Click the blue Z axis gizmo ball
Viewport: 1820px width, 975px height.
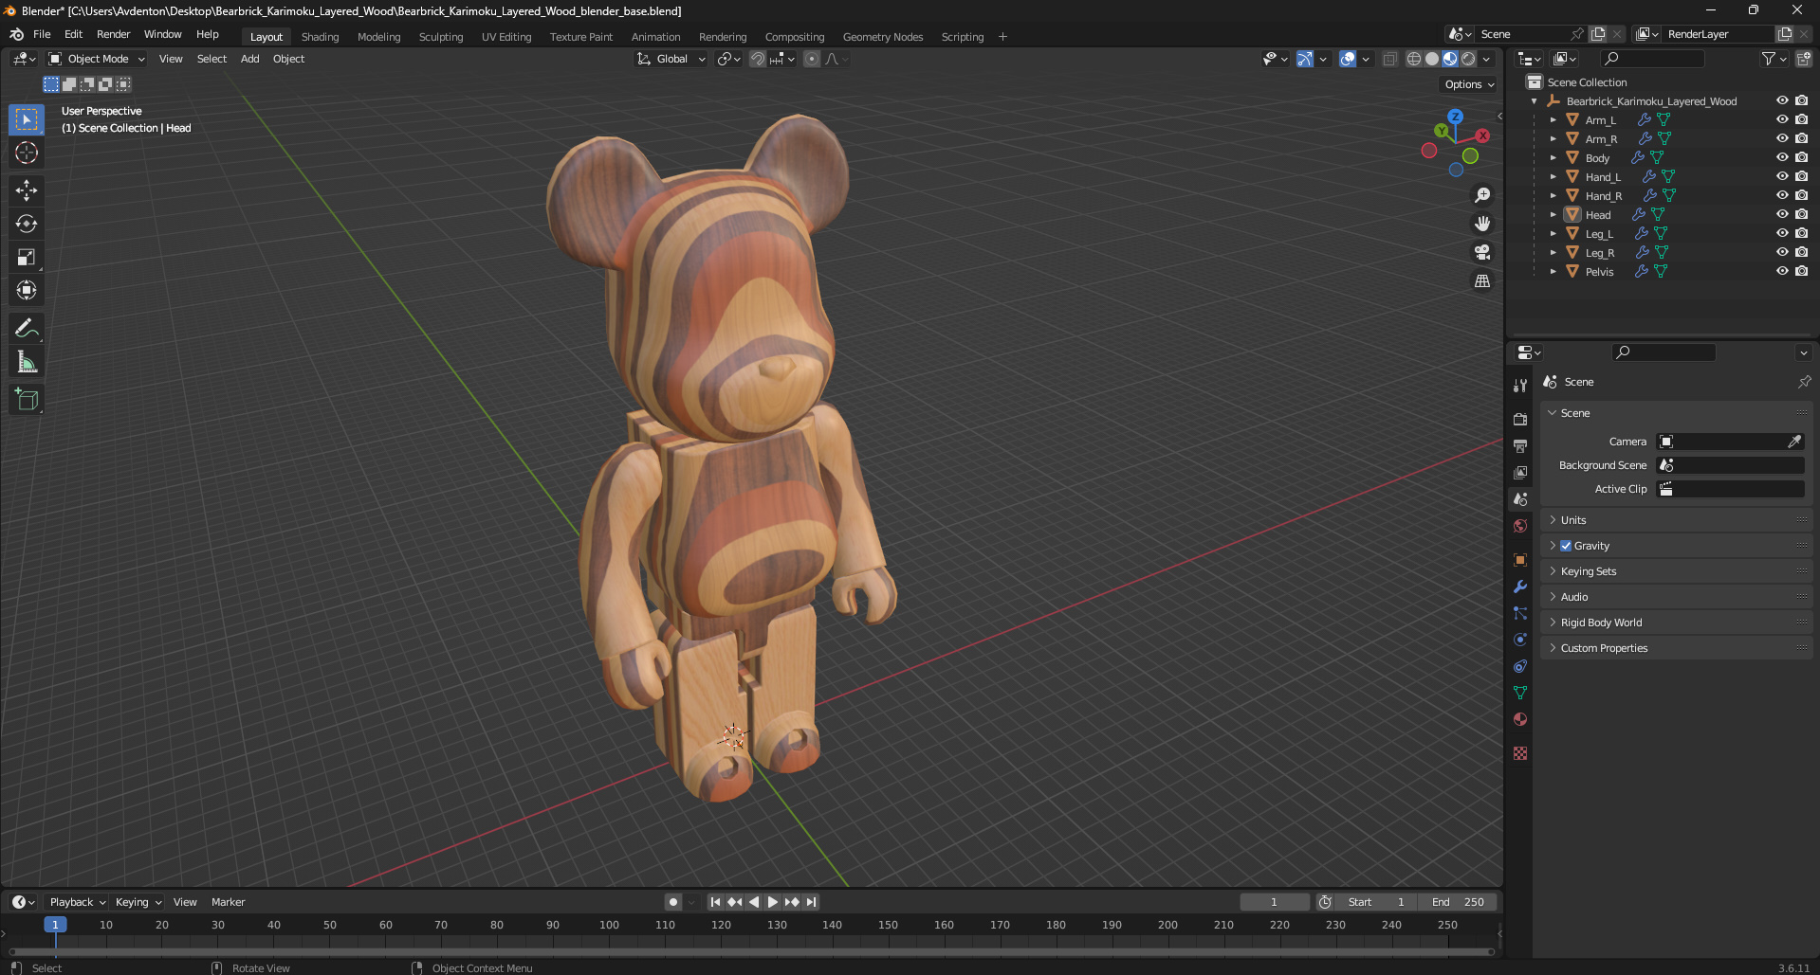(x=1455, y=117)
